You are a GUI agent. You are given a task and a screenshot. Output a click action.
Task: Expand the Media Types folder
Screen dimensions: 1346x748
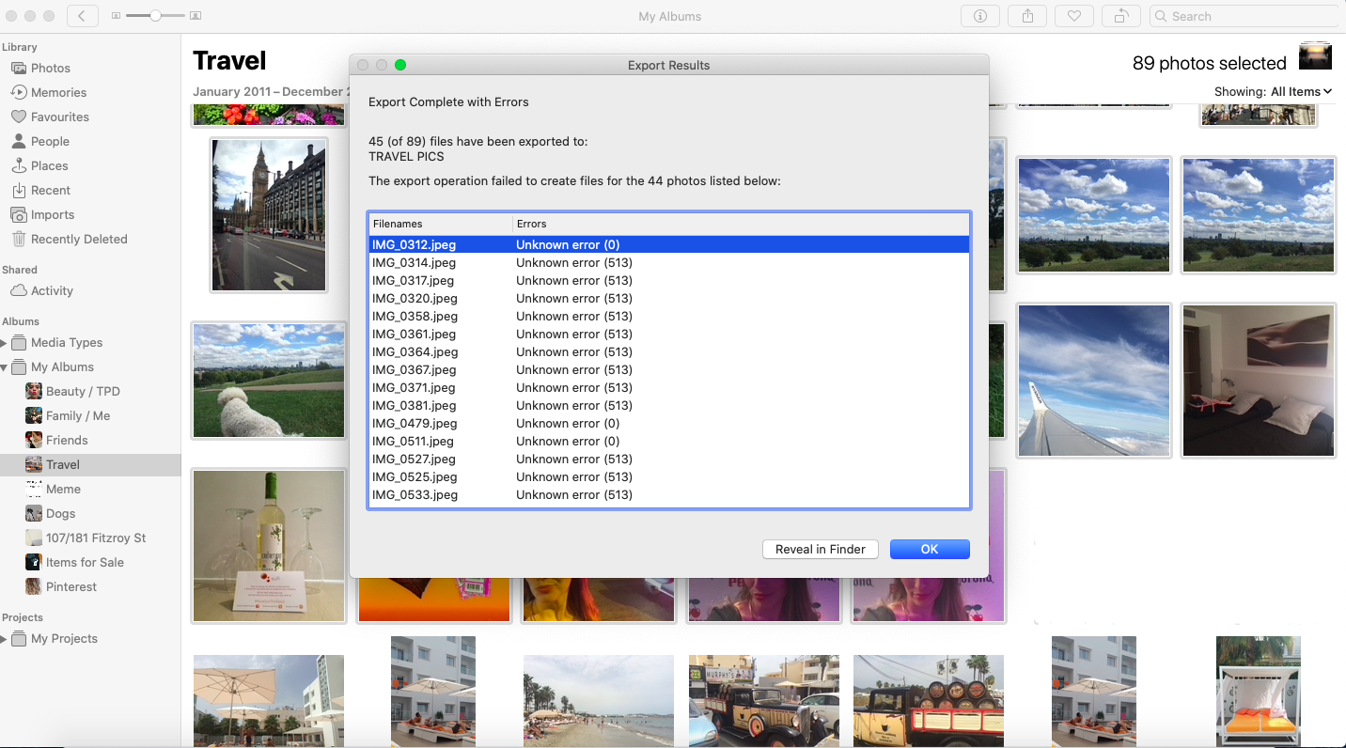click(5, 343)
